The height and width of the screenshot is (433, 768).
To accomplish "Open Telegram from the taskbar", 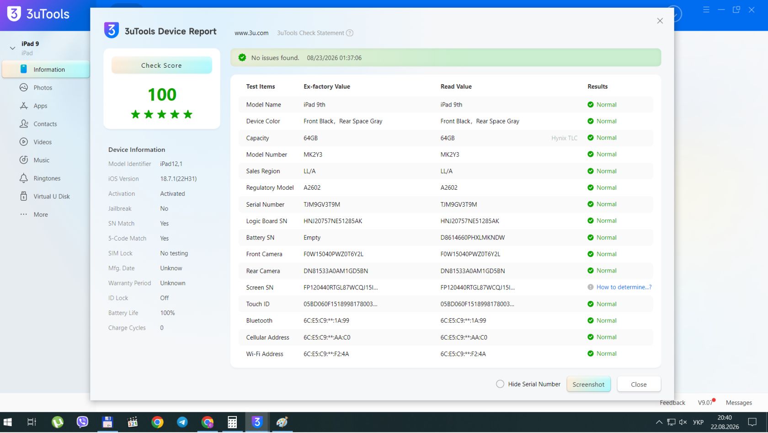I will 182,422.
